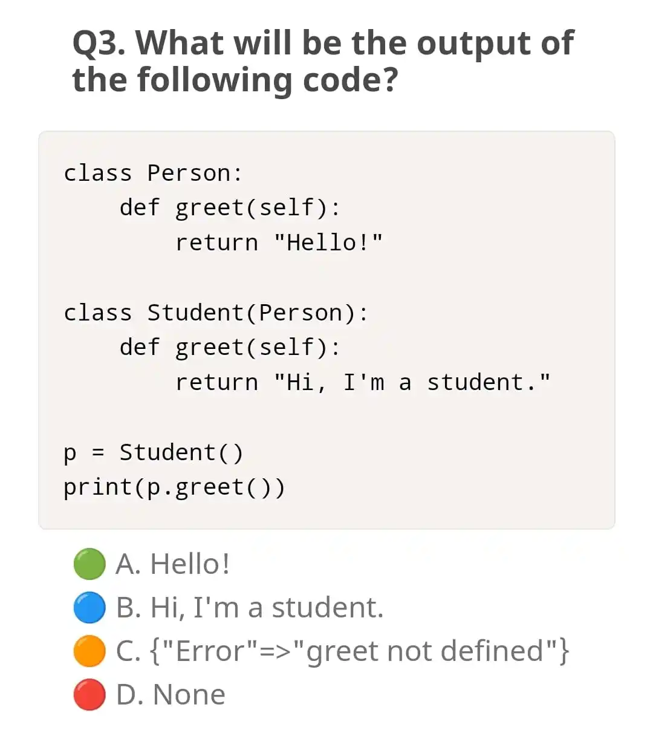Viewport: 653px width, 739px height.
Task: Click the 'p = Student()' line
Action: pos(154,452)
